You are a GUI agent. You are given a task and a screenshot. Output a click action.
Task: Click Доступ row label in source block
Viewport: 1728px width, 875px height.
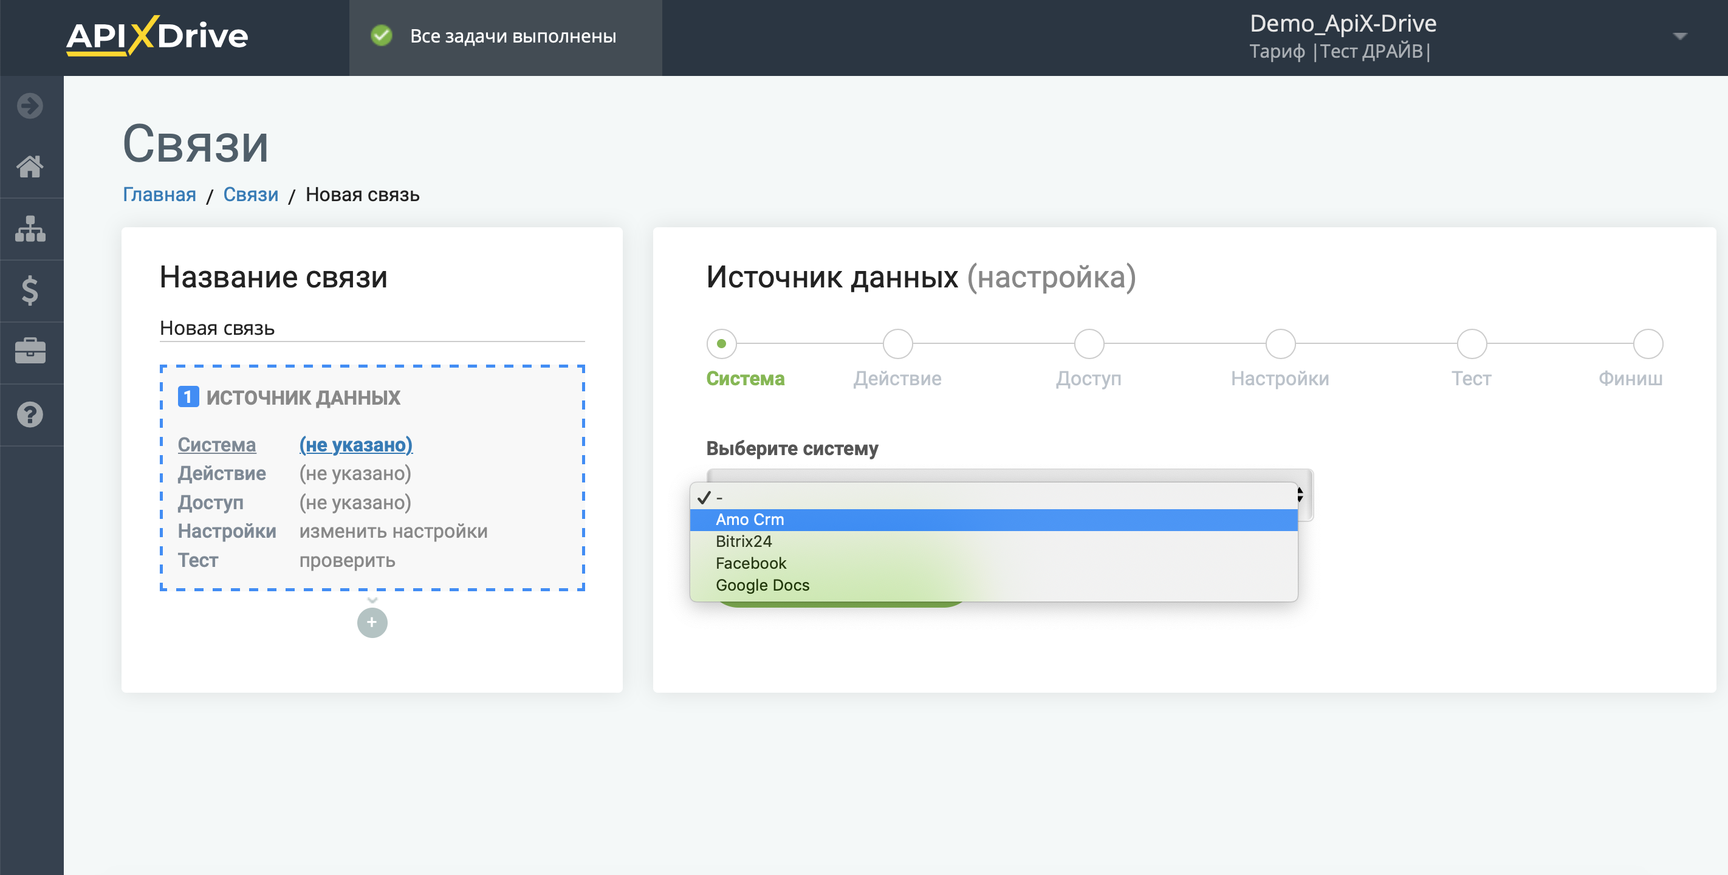coord(211,502)
